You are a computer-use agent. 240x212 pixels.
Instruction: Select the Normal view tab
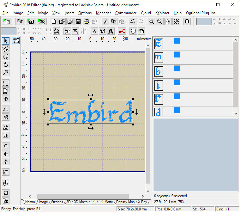pos(30,202)
